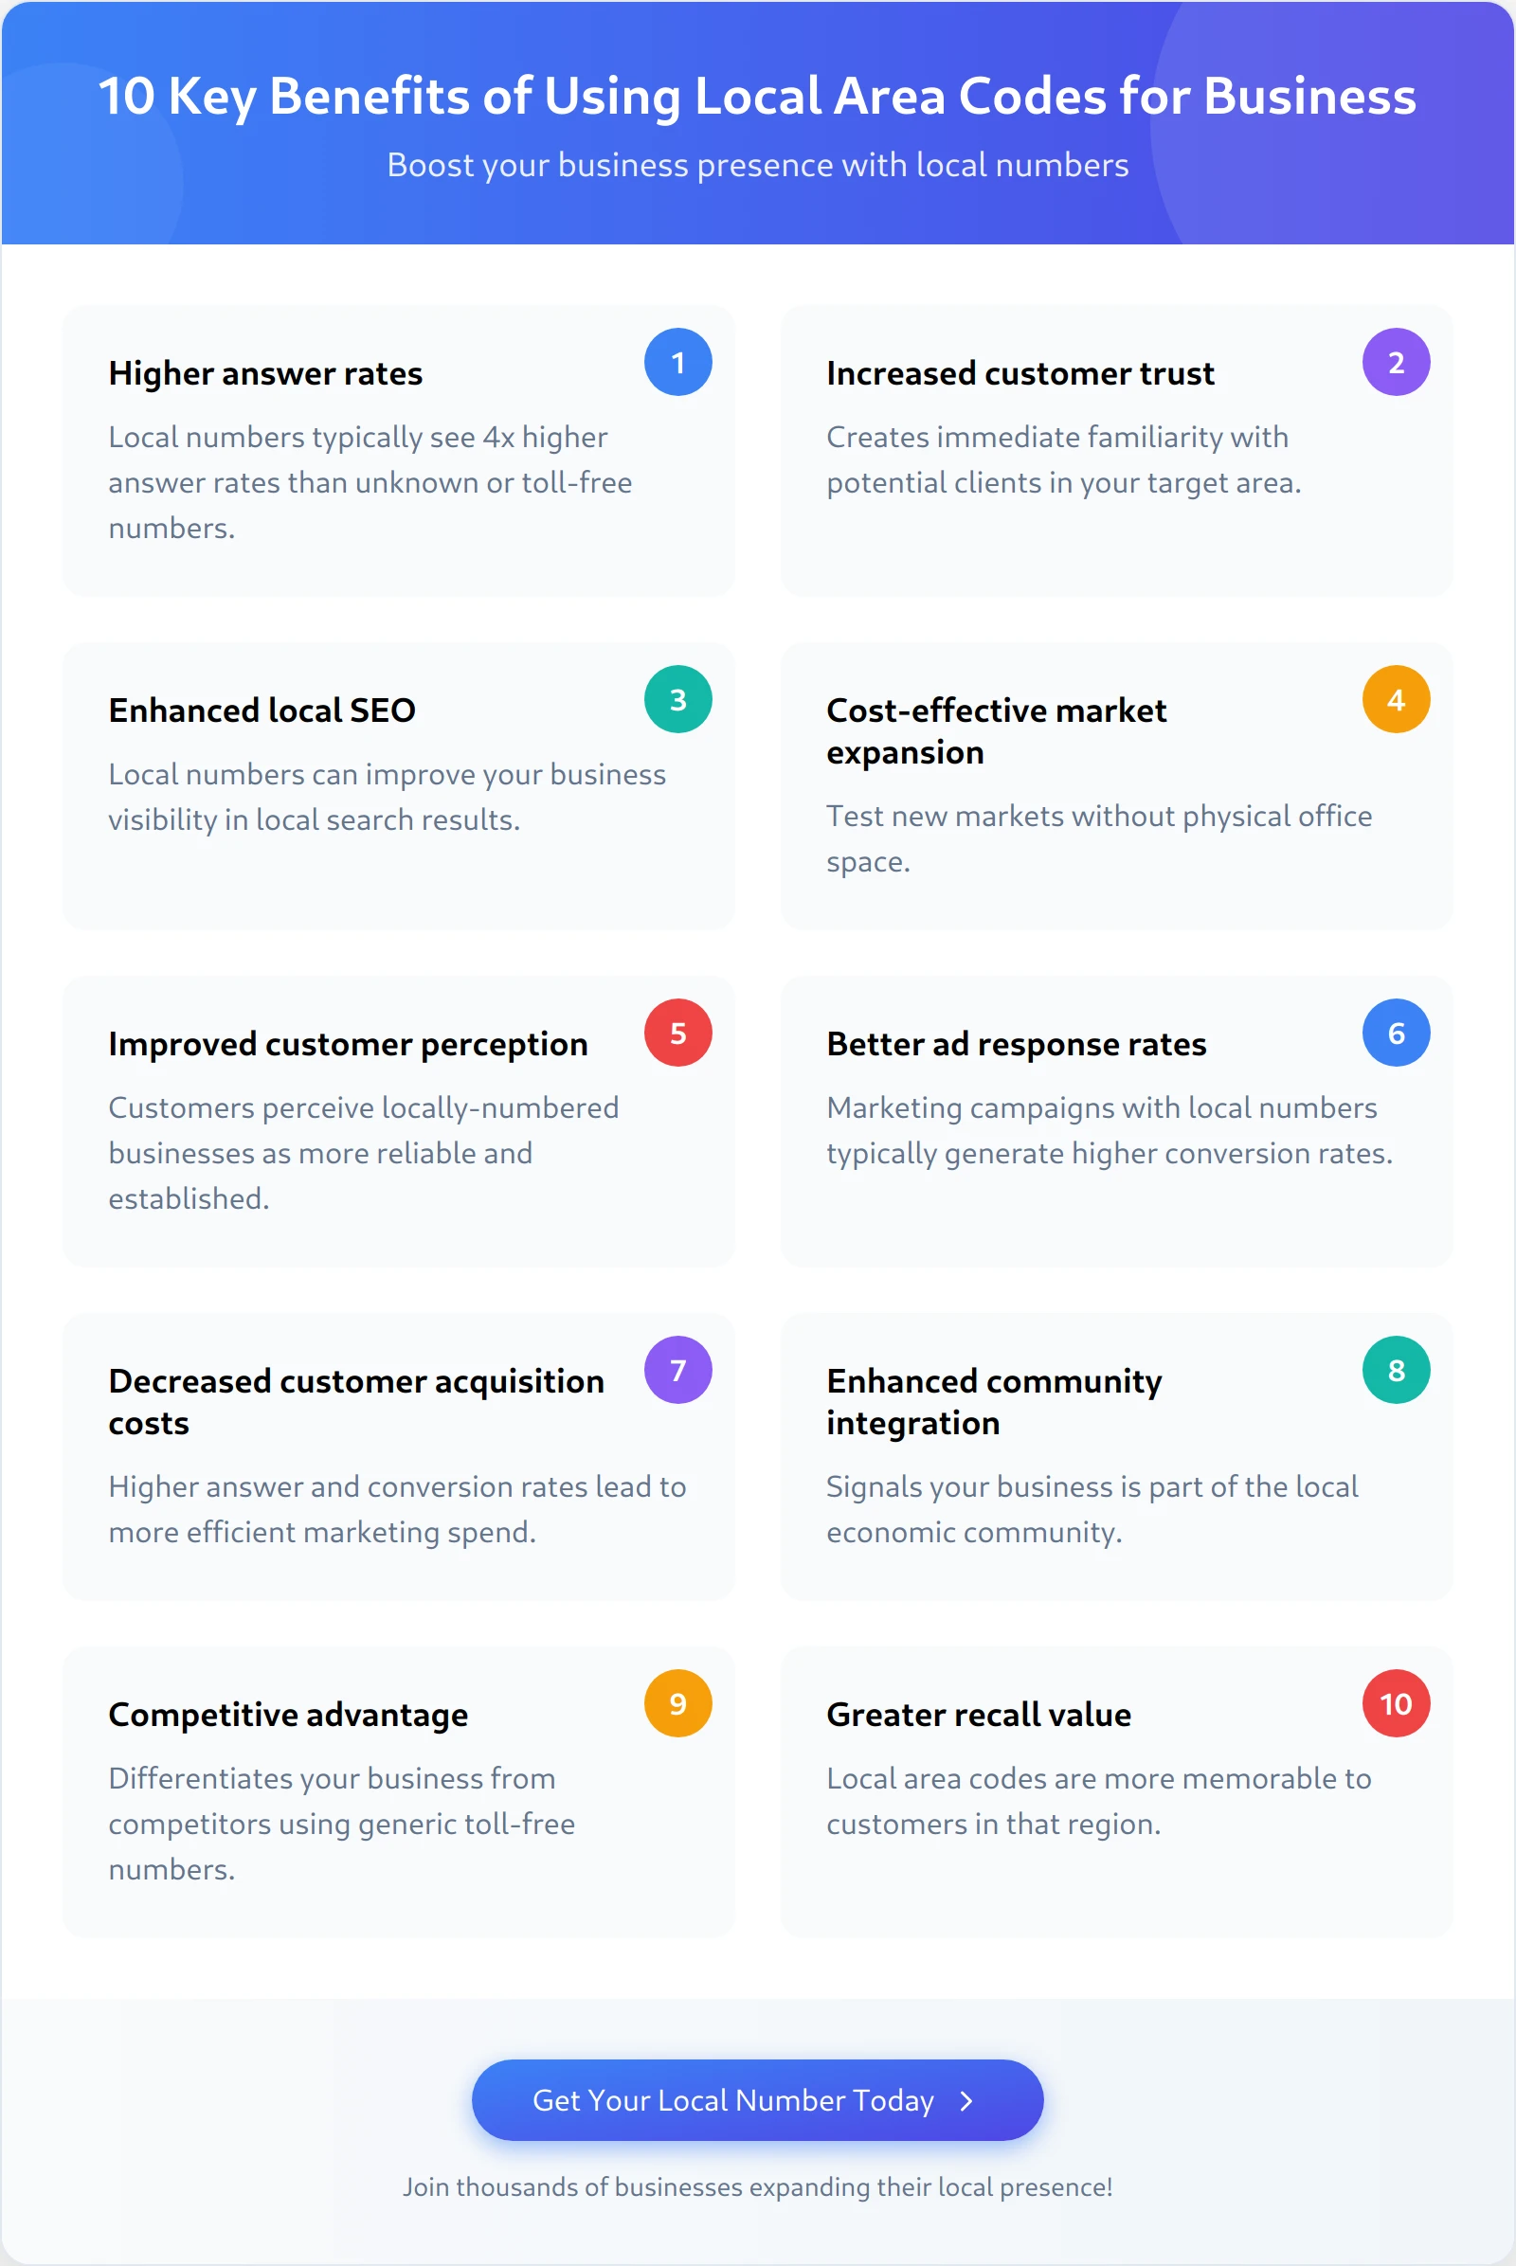Click the orange number 4 badge

pos(1395,699)
